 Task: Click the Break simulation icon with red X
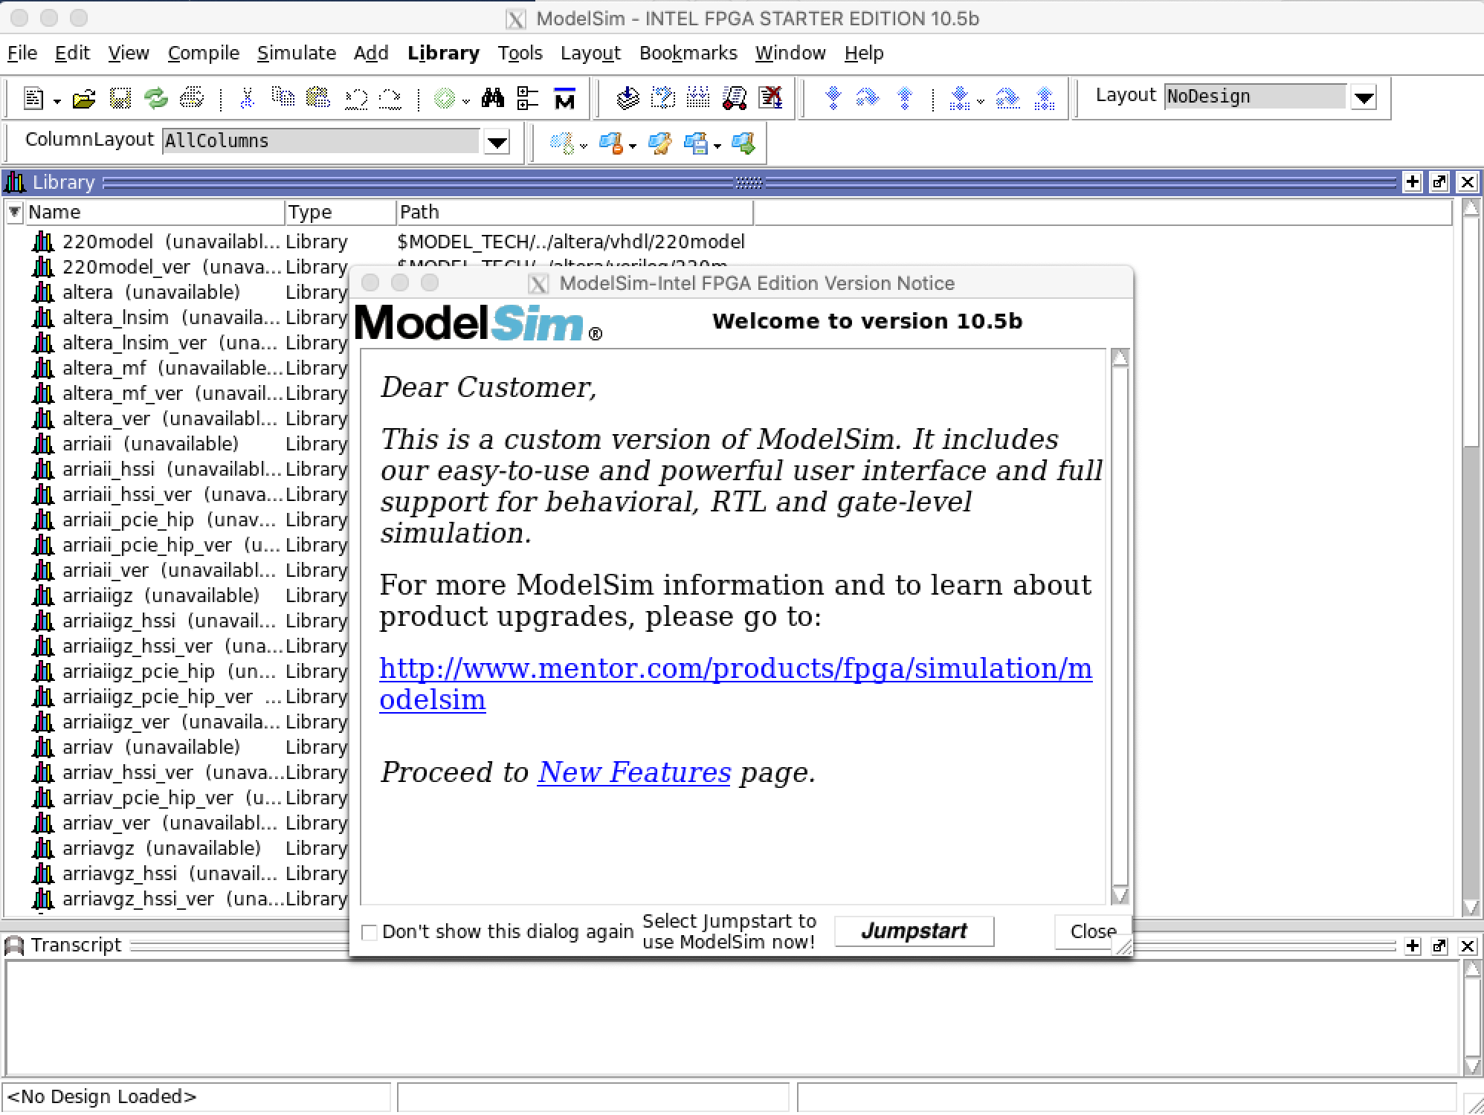click(x=771, y=98)
